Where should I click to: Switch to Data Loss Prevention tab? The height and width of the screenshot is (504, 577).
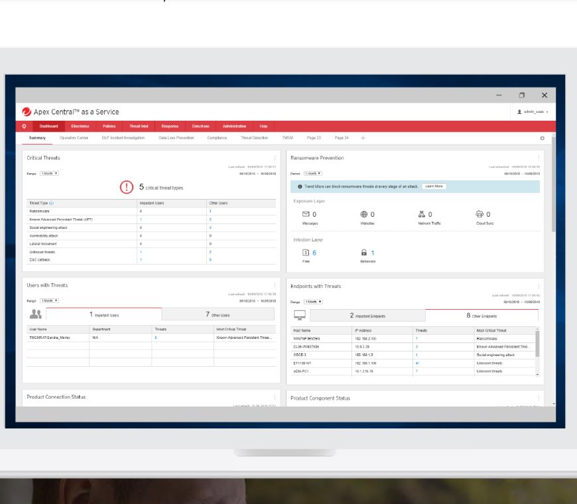tap(176, 138)
